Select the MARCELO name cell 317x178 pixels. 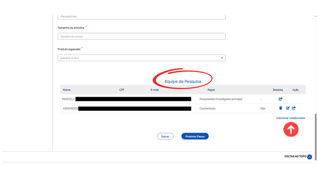click(68, 99)
